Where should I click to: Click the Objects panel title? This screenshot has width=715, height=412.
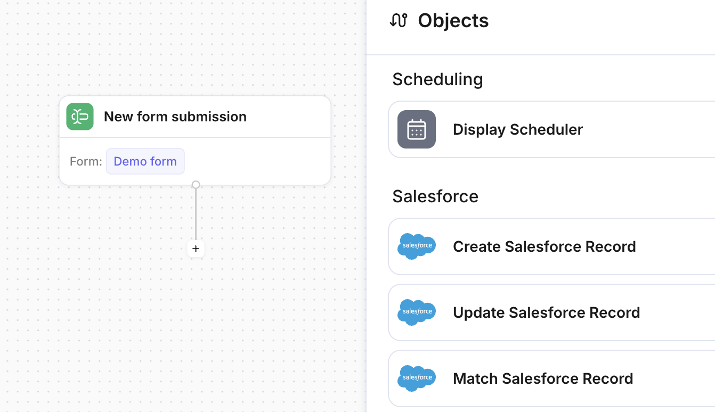(453, 20)
